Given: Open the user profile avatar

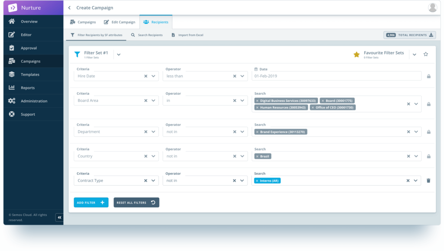Looking at the screenshot, I should click(432, 8).
